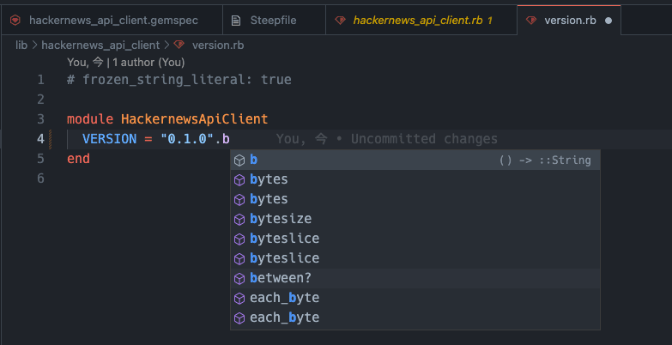Click the '1 author (You)' code lens
Viewport: 672px width, 345px height.
[148, 62]
